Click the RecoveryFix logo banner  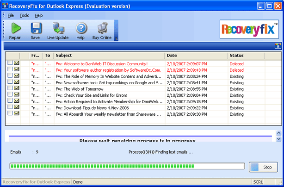(249, 29)
